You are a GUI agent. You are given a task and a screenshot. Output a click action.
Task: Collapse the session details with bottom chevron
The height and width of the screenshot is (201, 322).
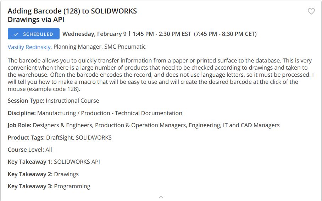coord(161,197)
